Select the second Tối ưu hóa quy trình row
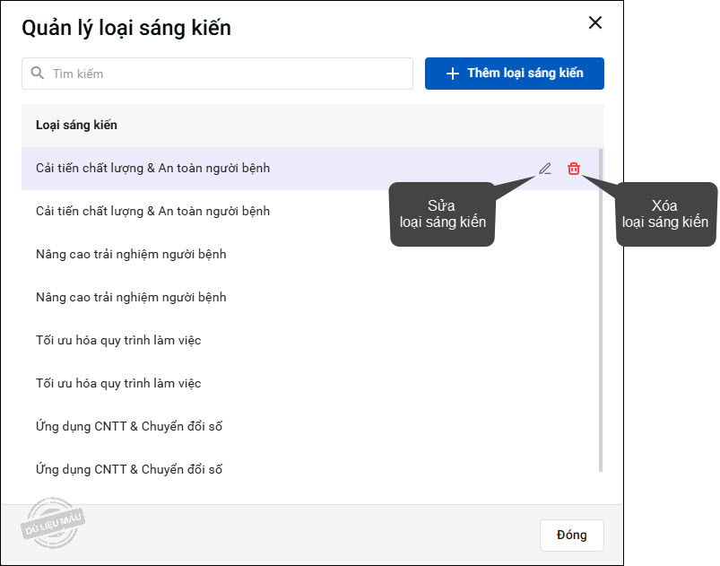 118,384
